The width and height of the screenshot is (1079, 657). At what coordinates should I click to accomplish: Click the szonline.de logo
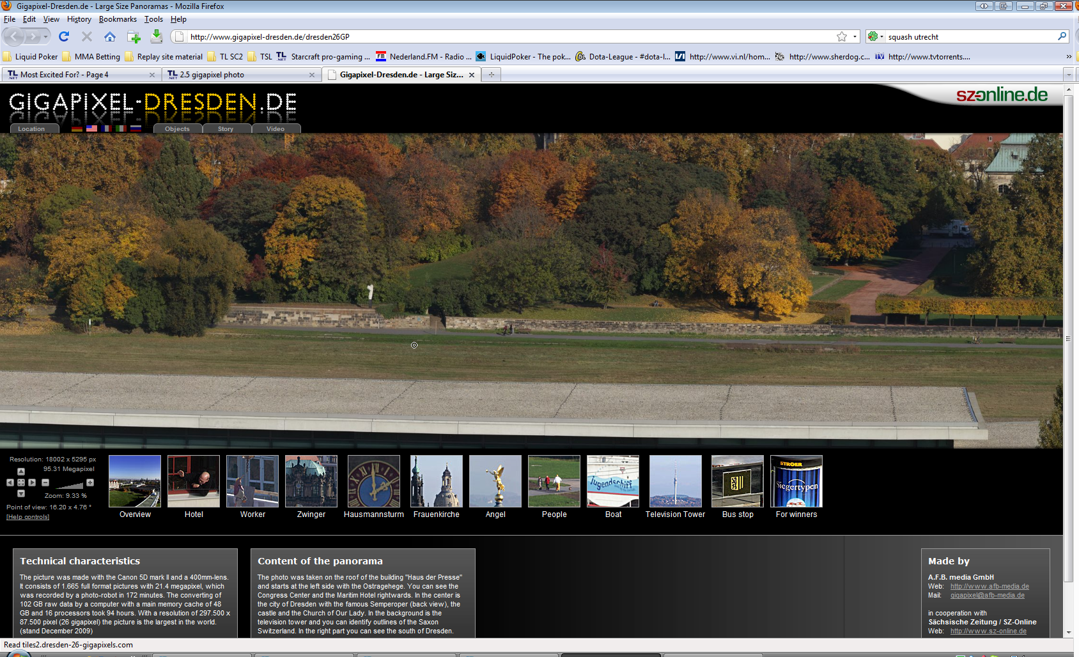pos(1002,95)
